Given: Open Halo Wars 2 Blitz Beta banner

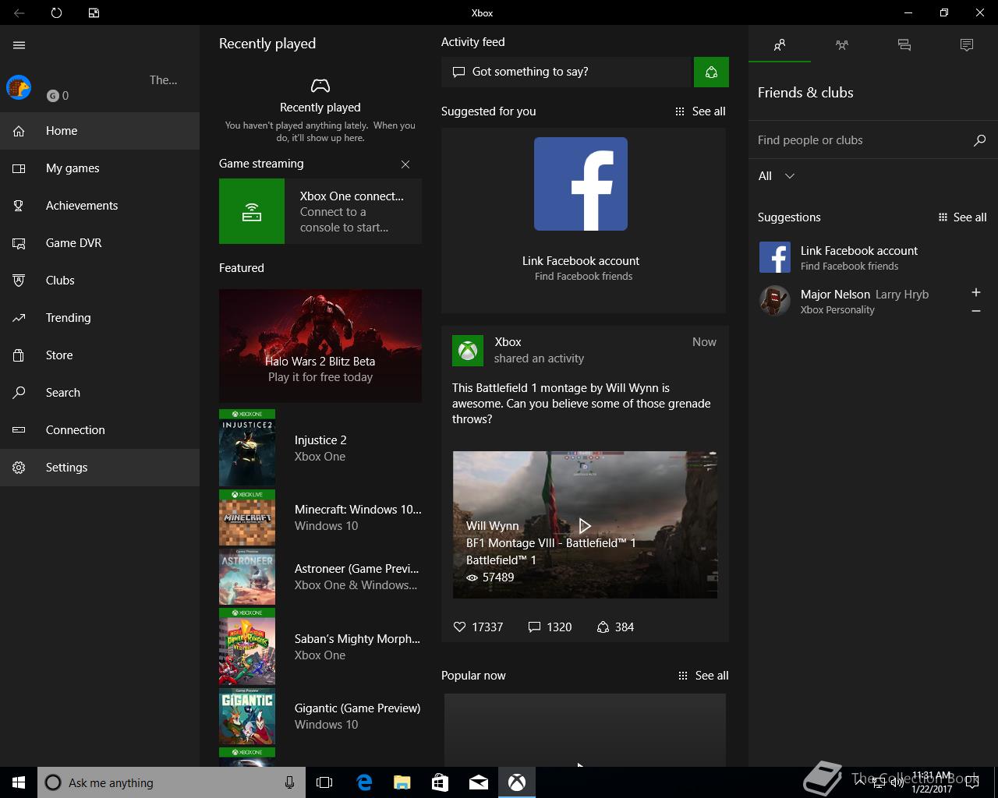Looking at the screenshot, I should pyautogui.click(x=320, y=346).
